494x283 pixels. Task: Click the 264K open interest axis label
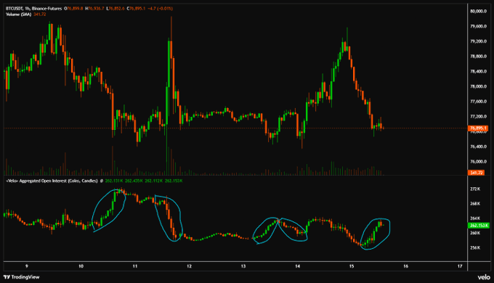point(475,218)
